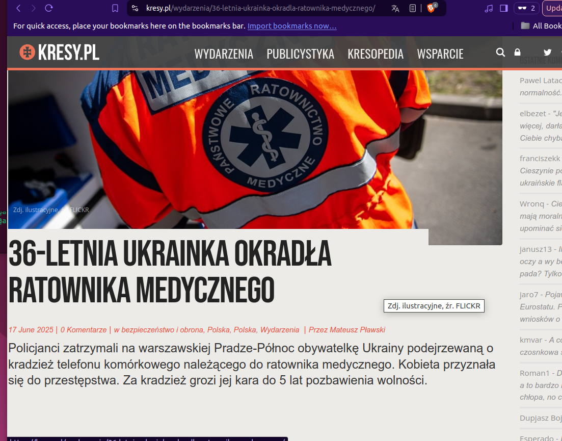This screenshot has width=562, height=441.
Task: Open comment by franciszekk in sidebar
Action: pyautogui.click(x=541, y=171)
